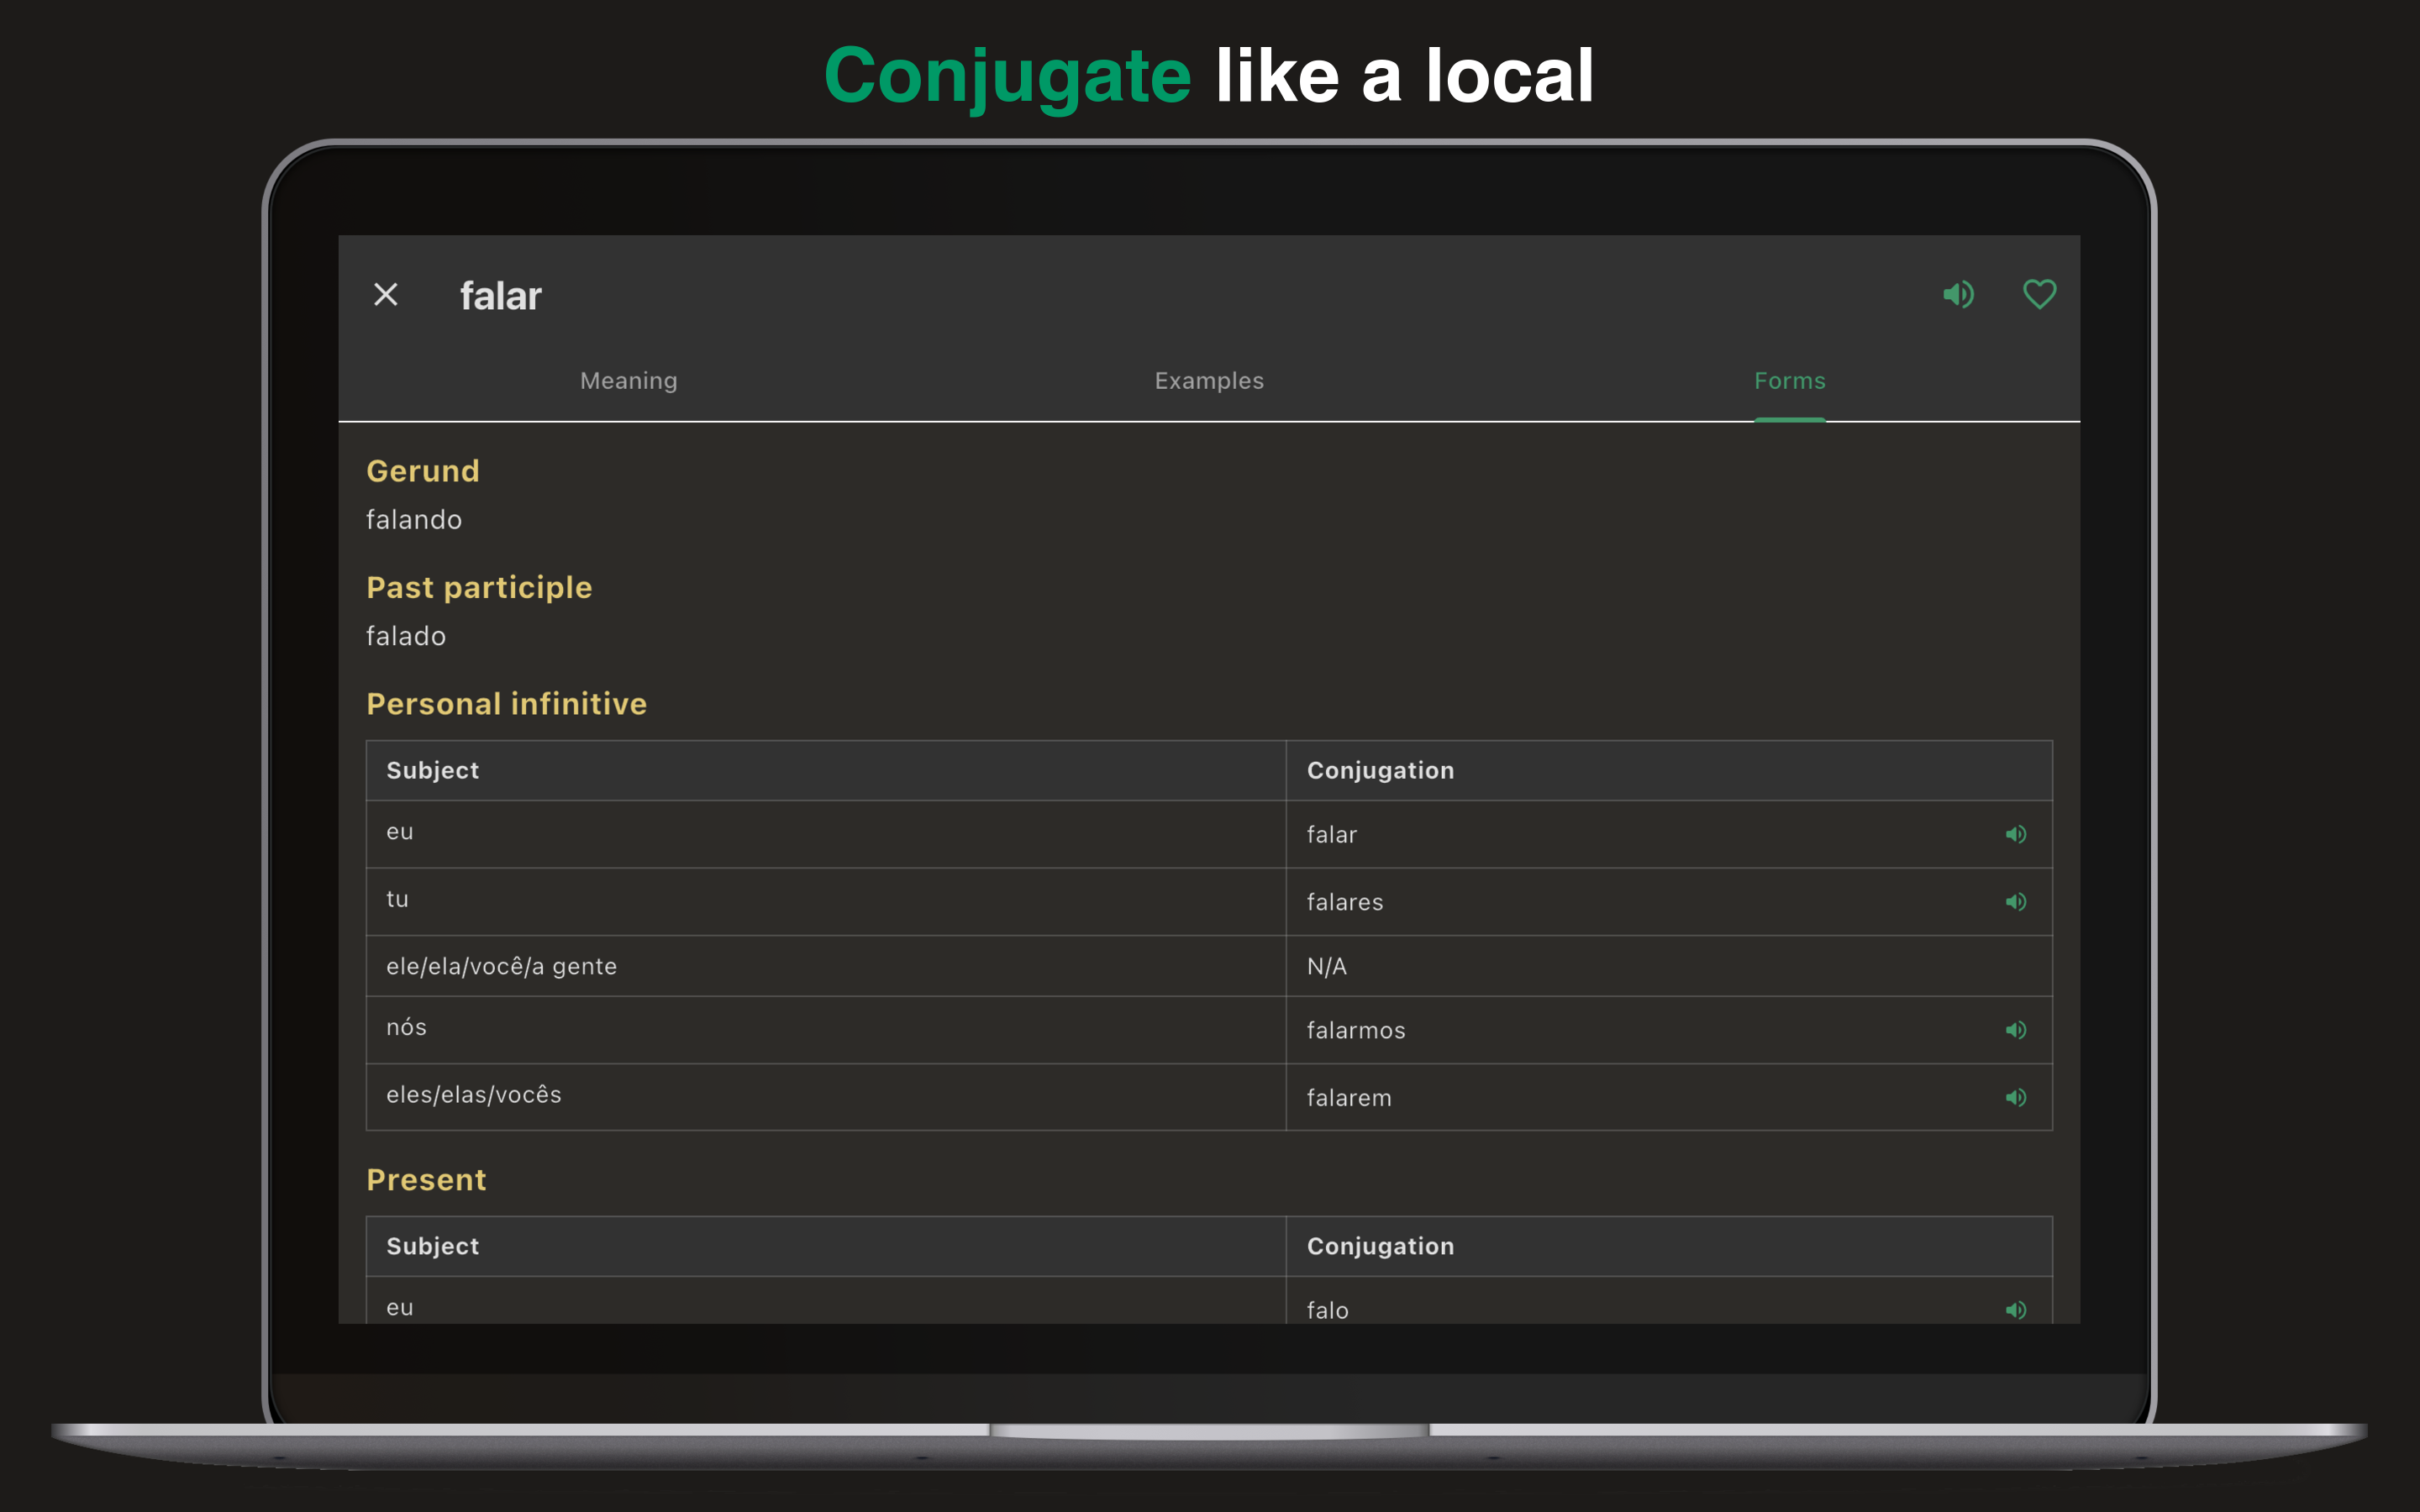2420x1512 pixels.
Task: Click the word falar in header title
Action: (x=501, y=296)
